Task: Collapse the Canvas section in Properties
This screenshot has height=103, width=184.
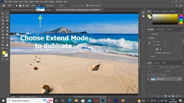Action: tap(148, 38)
